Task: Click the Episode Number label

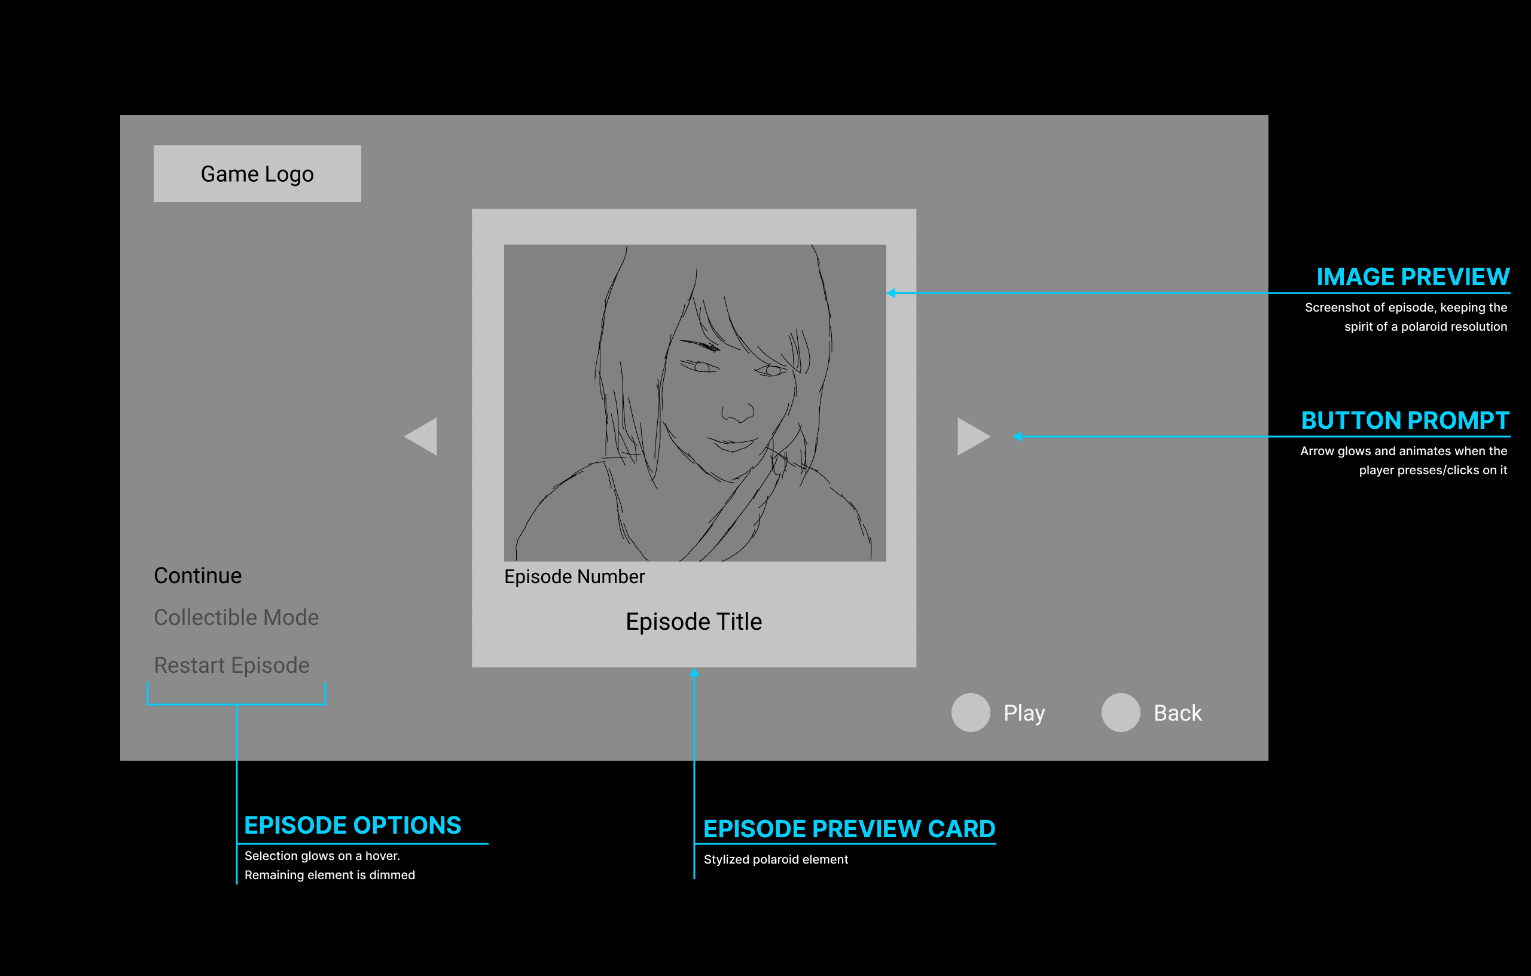Action: pos(574,577)
